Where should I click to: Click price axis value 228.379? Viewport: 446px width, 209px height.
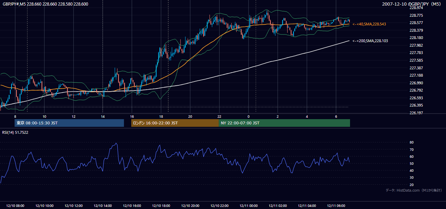[x=416, y=30]
